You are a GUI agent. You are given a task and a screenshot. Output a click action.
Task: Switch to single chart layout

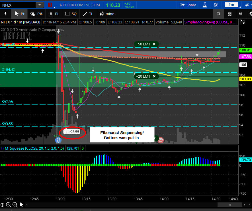click(x=218, y=14)
